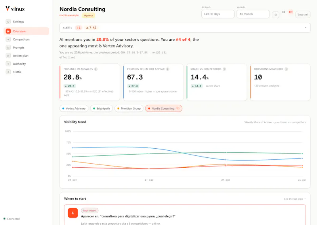Click the Overview sidebar icon

coord(8,31)
